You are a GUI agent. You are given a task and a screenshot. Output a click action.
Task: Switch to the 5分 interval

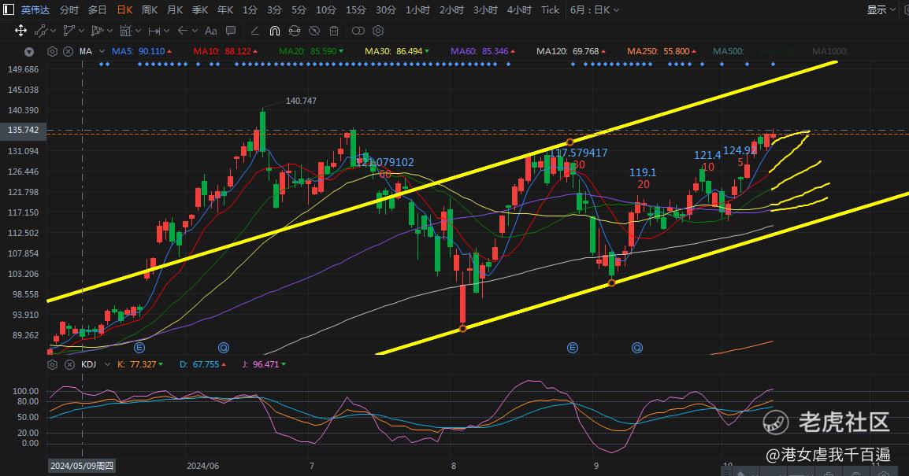click(299, 10)
